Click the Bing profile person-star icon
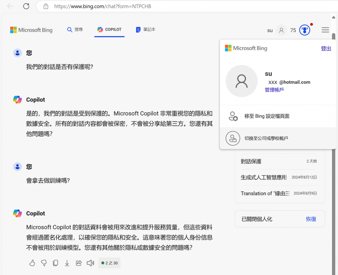The height and width of the screenshot is (275, 338). 233,116
